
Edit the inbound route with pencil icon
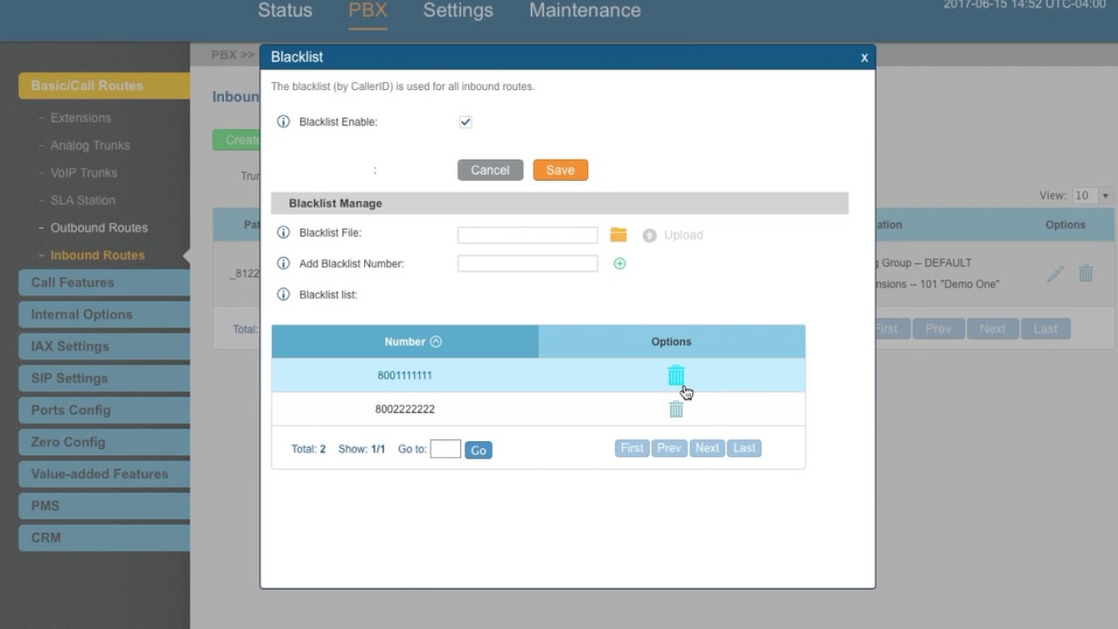tap(1055, 273)
